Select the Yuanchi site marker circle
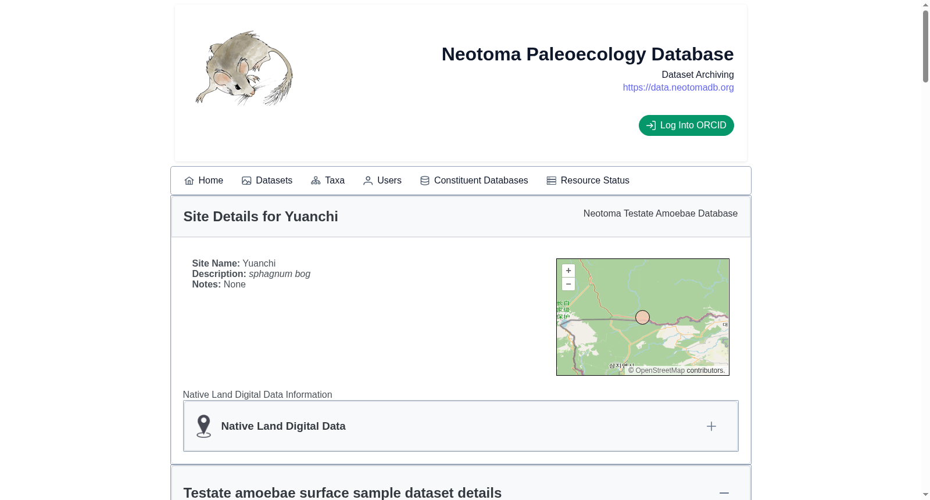Screen dimensions: 930x500 coord(642,317)
